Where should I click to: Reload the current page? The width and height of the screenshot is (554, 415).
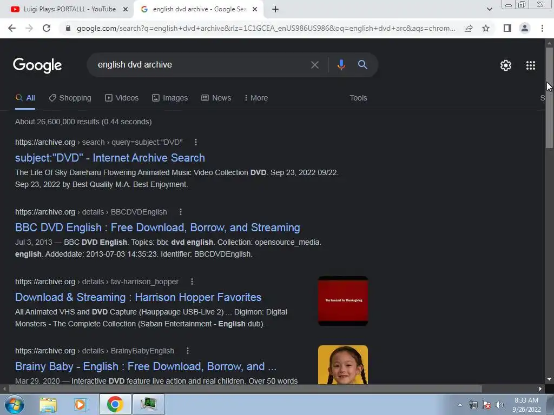(47, 28)
